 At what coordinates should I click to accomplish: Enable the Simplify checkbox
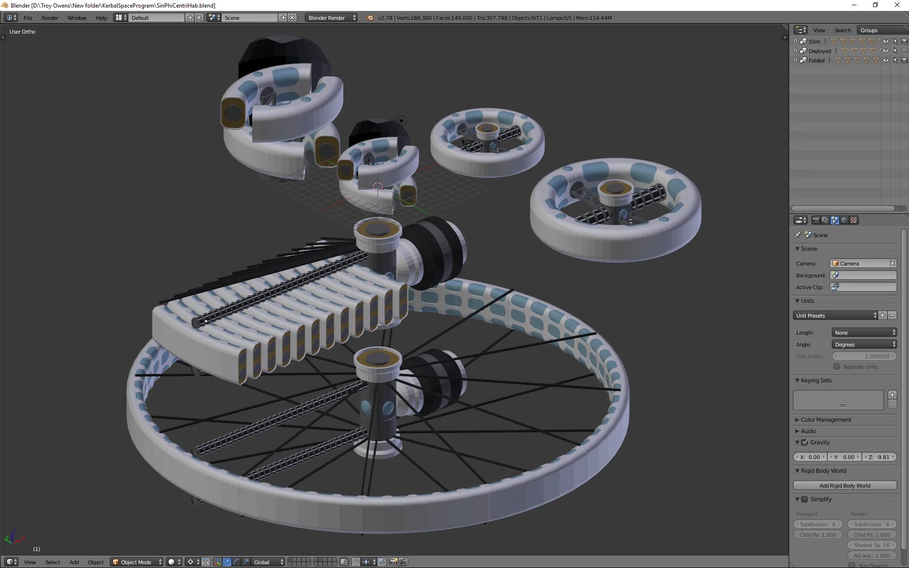804,499
